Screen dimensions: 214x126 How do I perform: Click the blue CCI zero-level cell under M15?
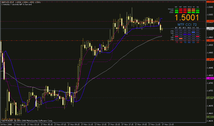click(x=185, y=34)
